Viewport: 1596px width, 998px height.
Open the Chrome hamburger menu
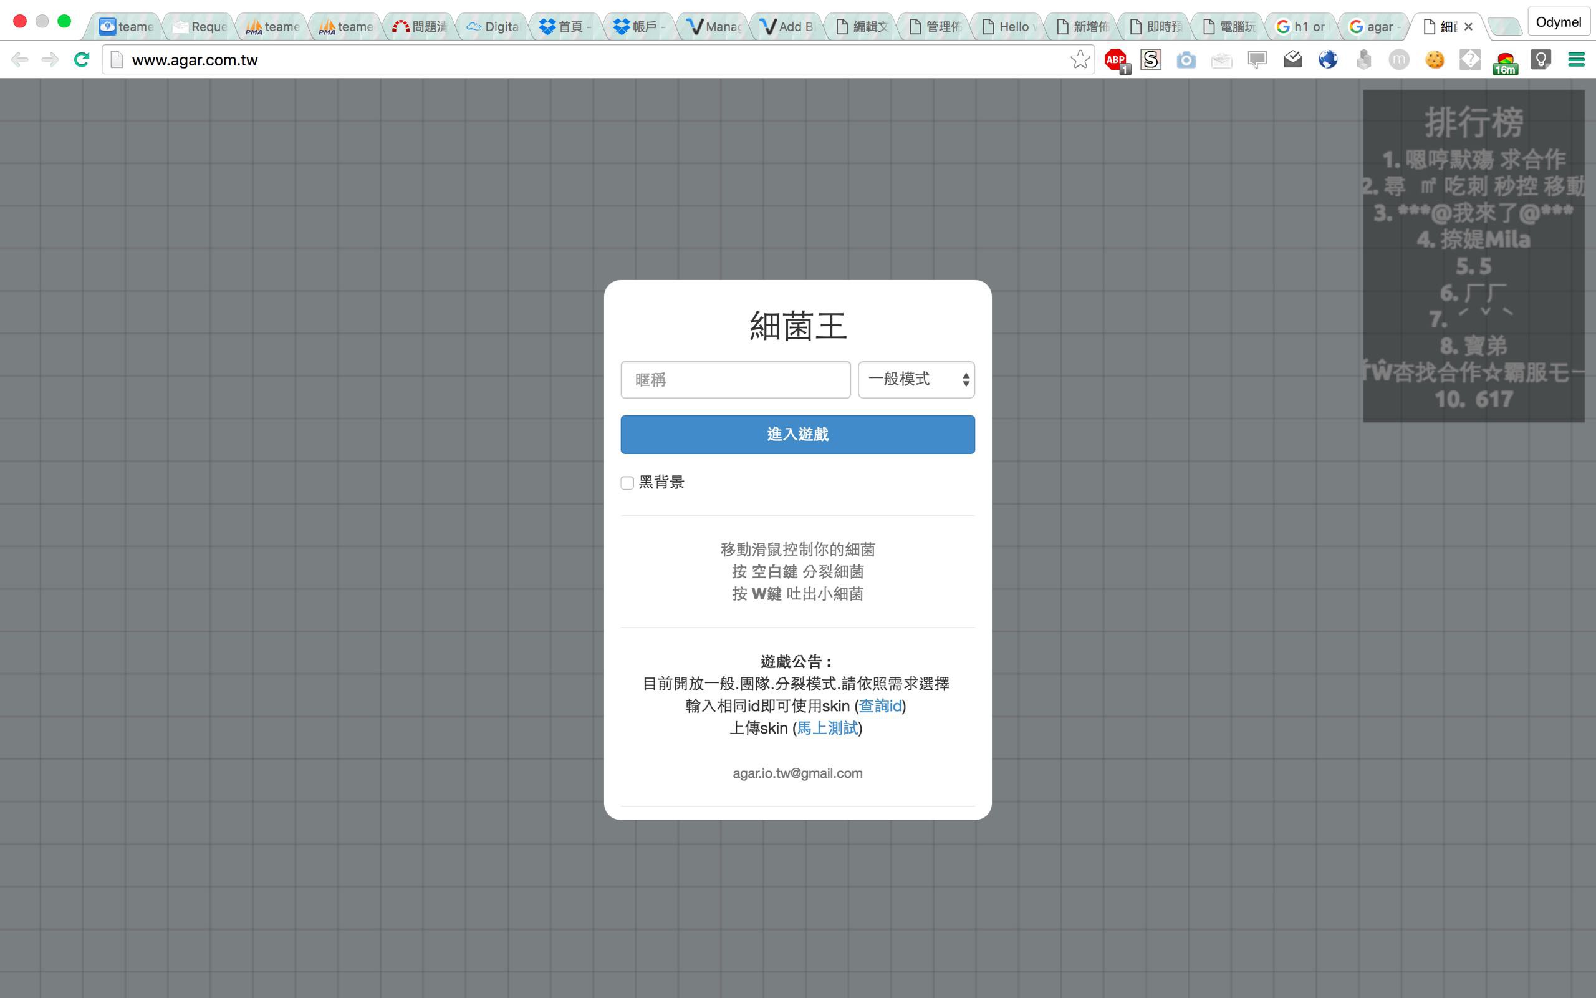(1575, 60)
